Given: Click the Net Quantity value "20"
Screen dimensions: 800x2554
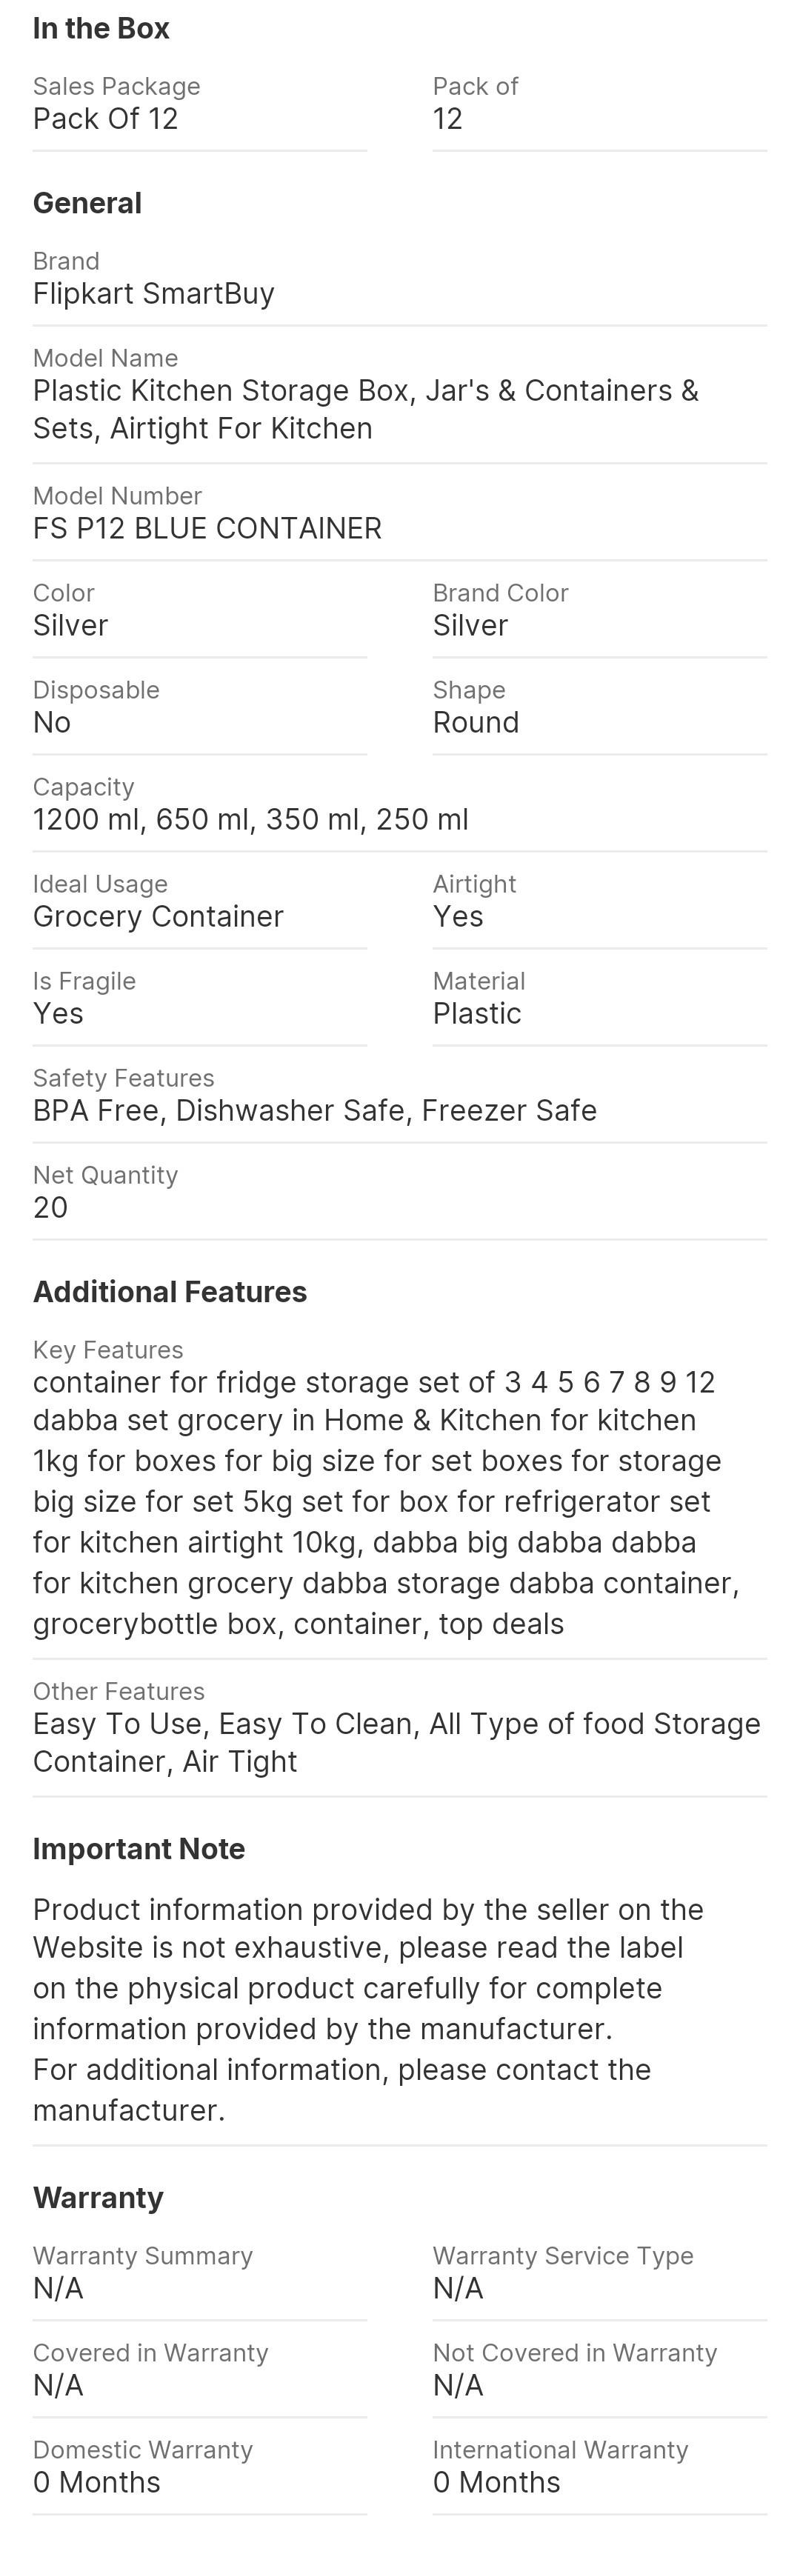Looking at the screenshot, I should pos(50,1207).
